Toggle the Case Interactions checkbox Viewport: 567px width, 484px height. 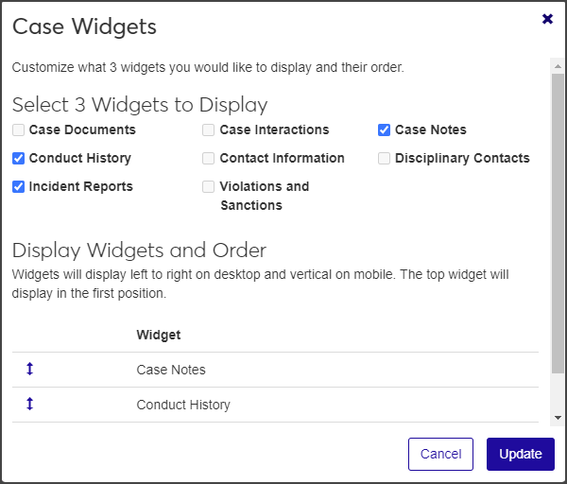point(209,130)
